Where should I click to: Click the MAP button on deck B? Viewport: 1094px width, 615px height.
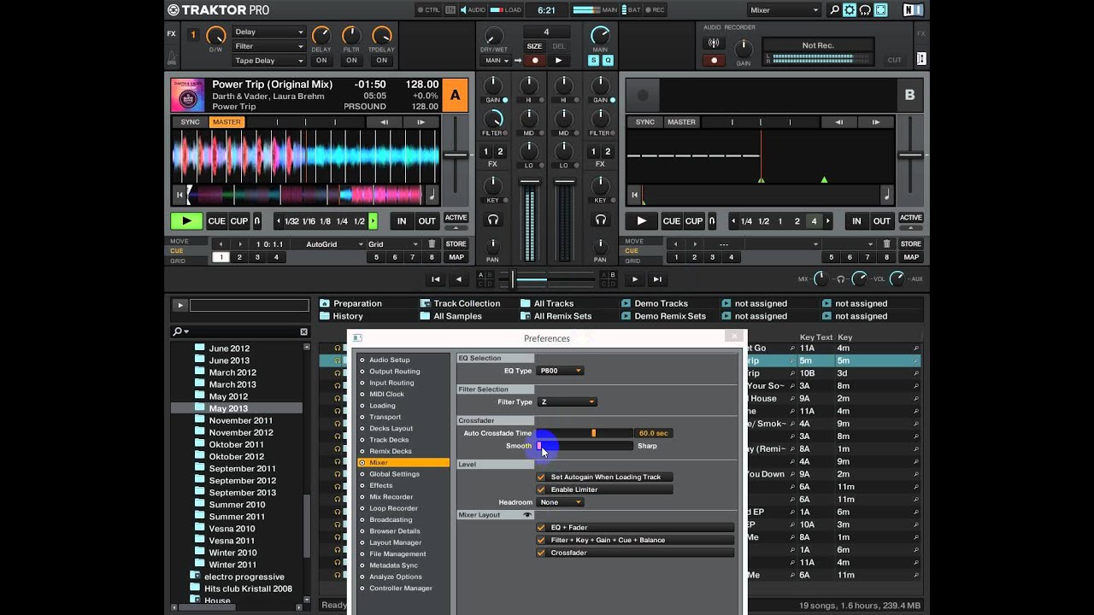[x=911, y=257]
